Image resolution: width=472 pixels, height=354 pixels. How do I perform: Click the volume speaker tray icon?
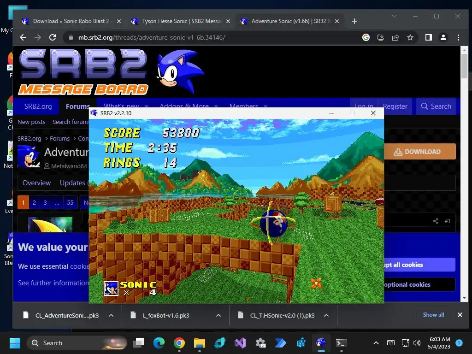click(417, 343)
